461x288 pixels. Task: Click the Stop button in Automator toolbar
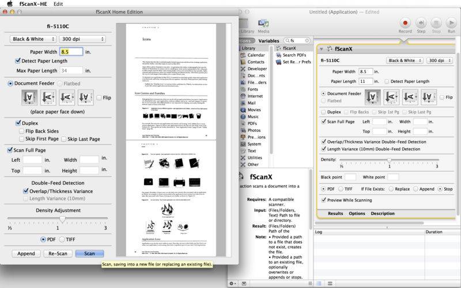point(436,23)
